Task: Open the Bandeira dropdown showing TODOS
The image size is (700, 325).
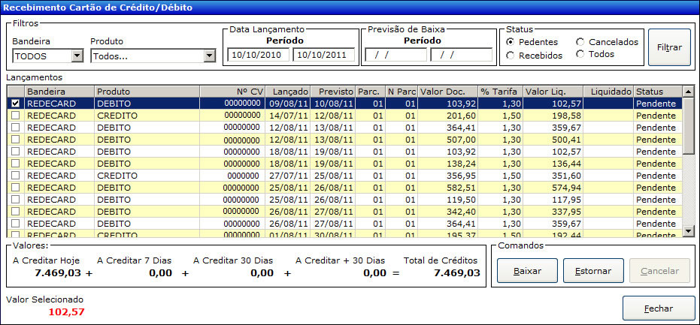Action: (x=77, y=56)
